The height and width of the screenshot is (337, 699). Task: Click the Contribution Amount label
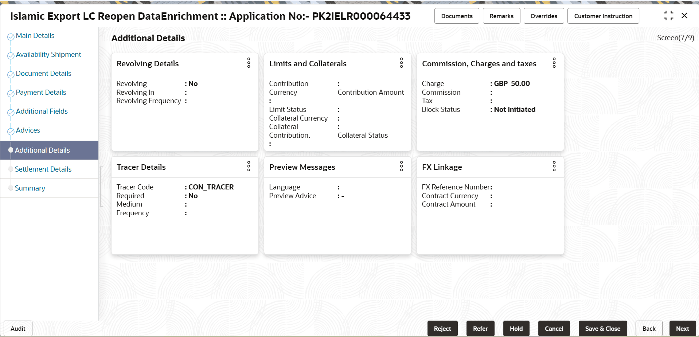coord(371,92)
